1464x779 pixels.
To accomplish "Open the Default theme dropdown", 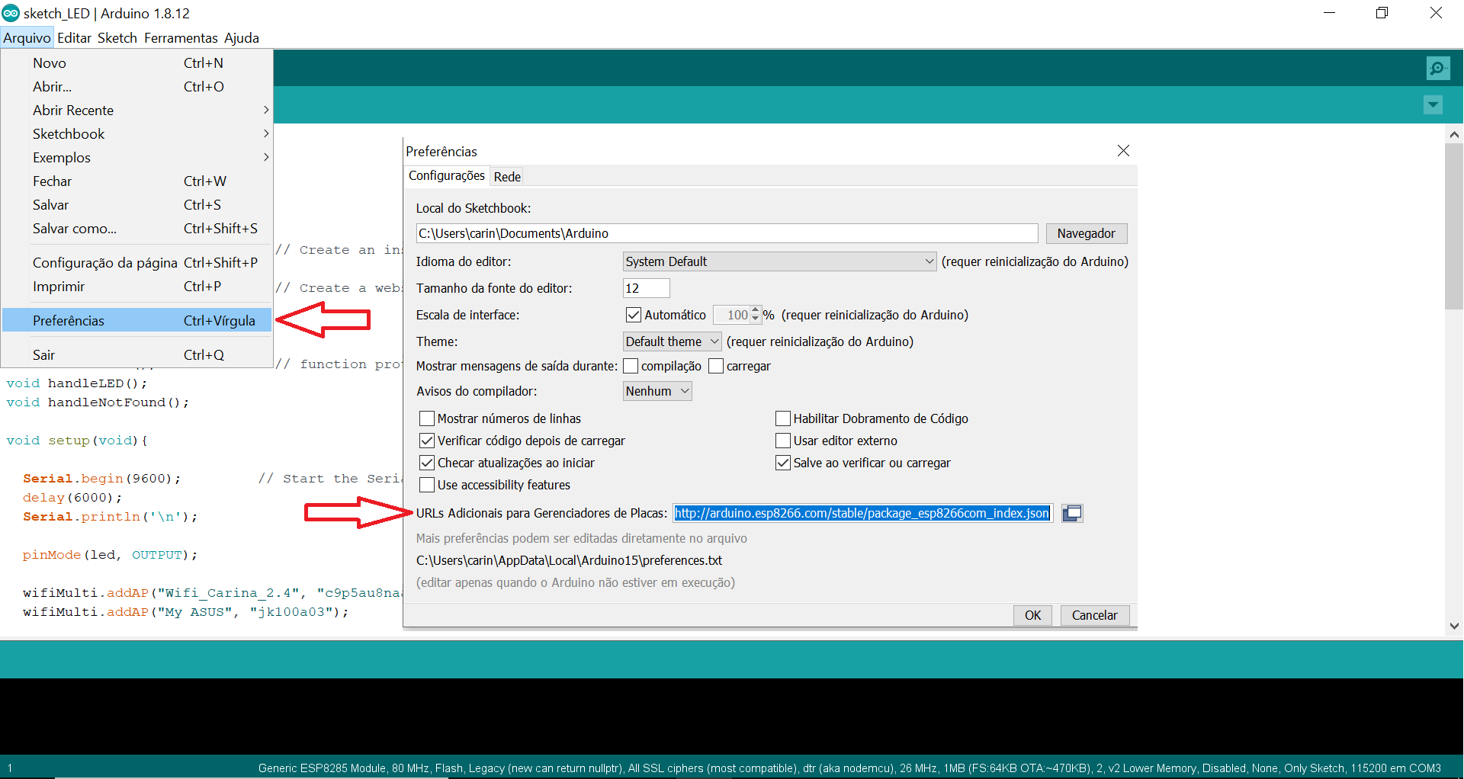I will coord(672,341).
